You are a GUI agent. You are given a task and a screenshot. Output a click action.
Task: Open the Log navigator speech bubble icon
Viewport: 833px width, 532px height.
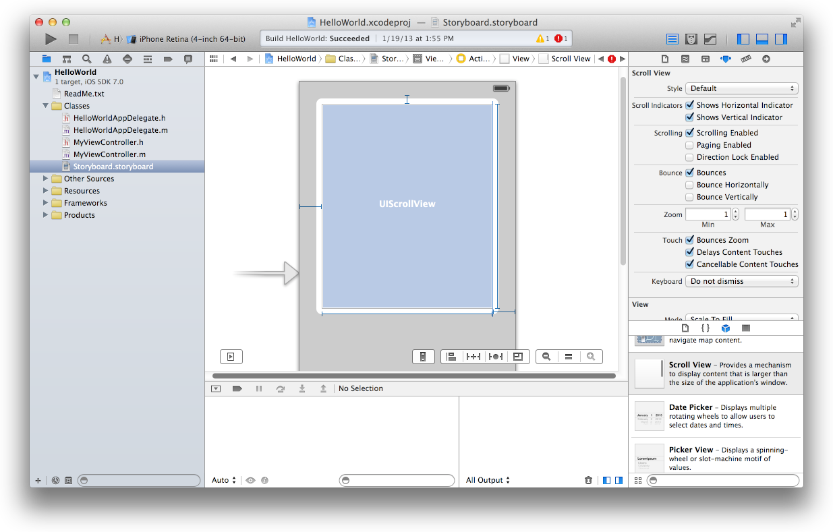(188, 59)
